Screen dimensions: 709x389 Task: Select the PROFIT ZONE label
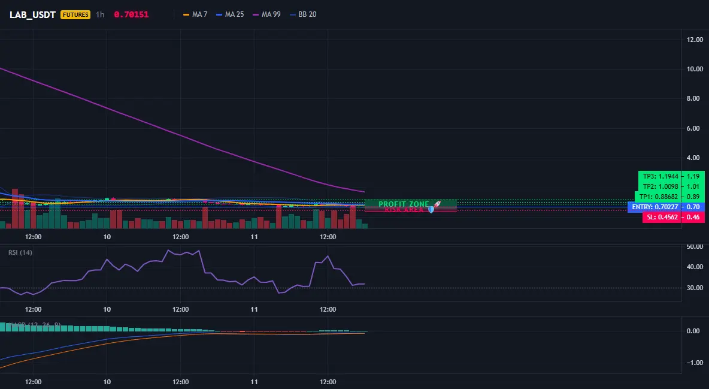(x=404, y=204)
